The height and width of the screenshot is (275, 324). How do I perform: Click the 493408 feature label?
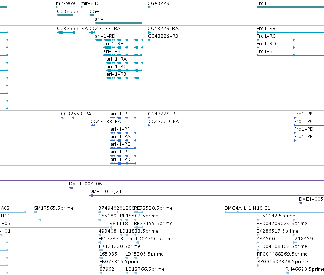pyautogui.click(x=107, y=231)
